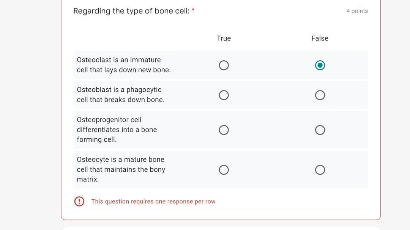This screenshot has width=410, height=230.
Task: Pick False for the Osteoprogenitor cell row
Action: coord(320,130)
